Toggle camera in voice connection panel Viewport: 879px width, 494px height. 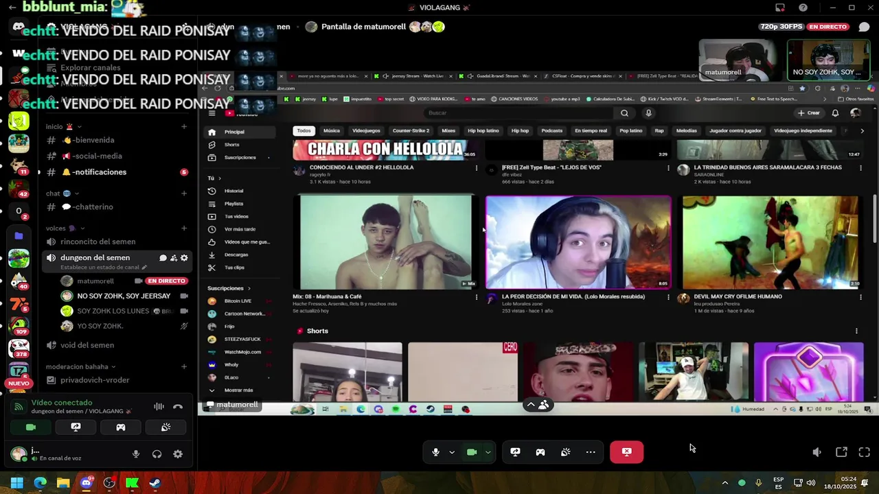click(x=30, y=427)
